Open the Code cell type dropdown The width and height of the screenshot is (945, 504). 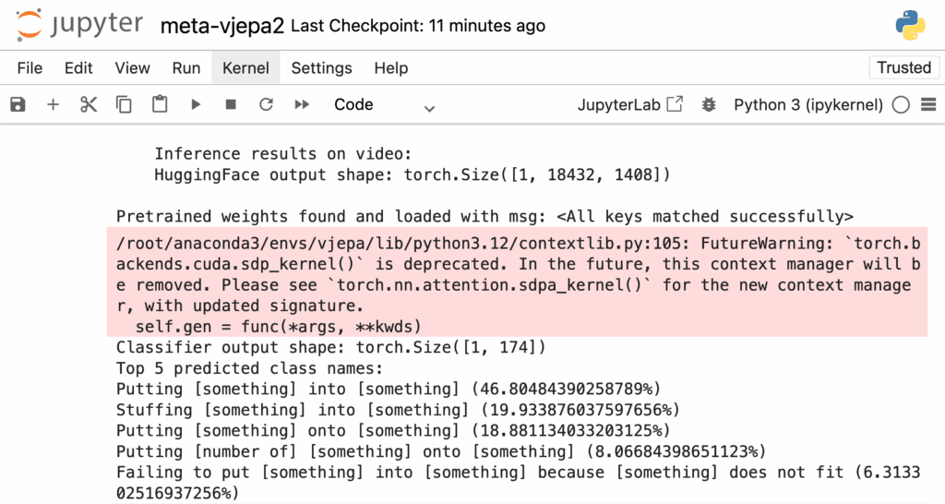[x=384, y=105]
